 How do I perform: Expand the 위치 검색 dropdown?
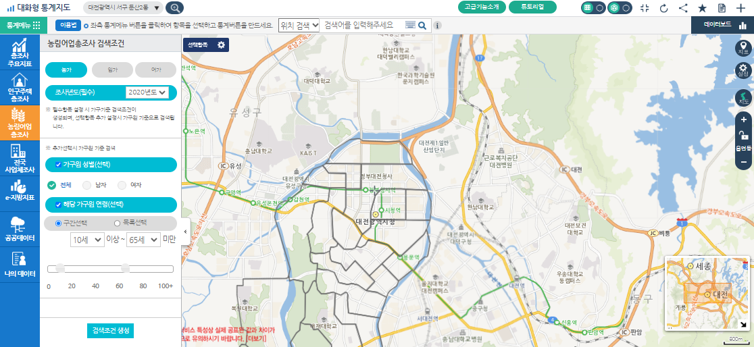298,25
